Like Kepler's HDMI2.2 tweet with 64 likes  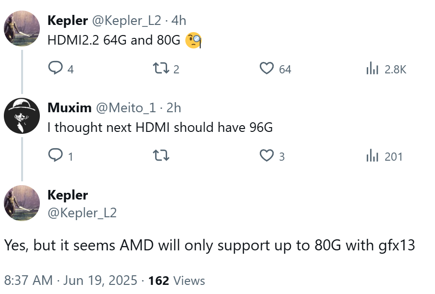coord(266,69)
